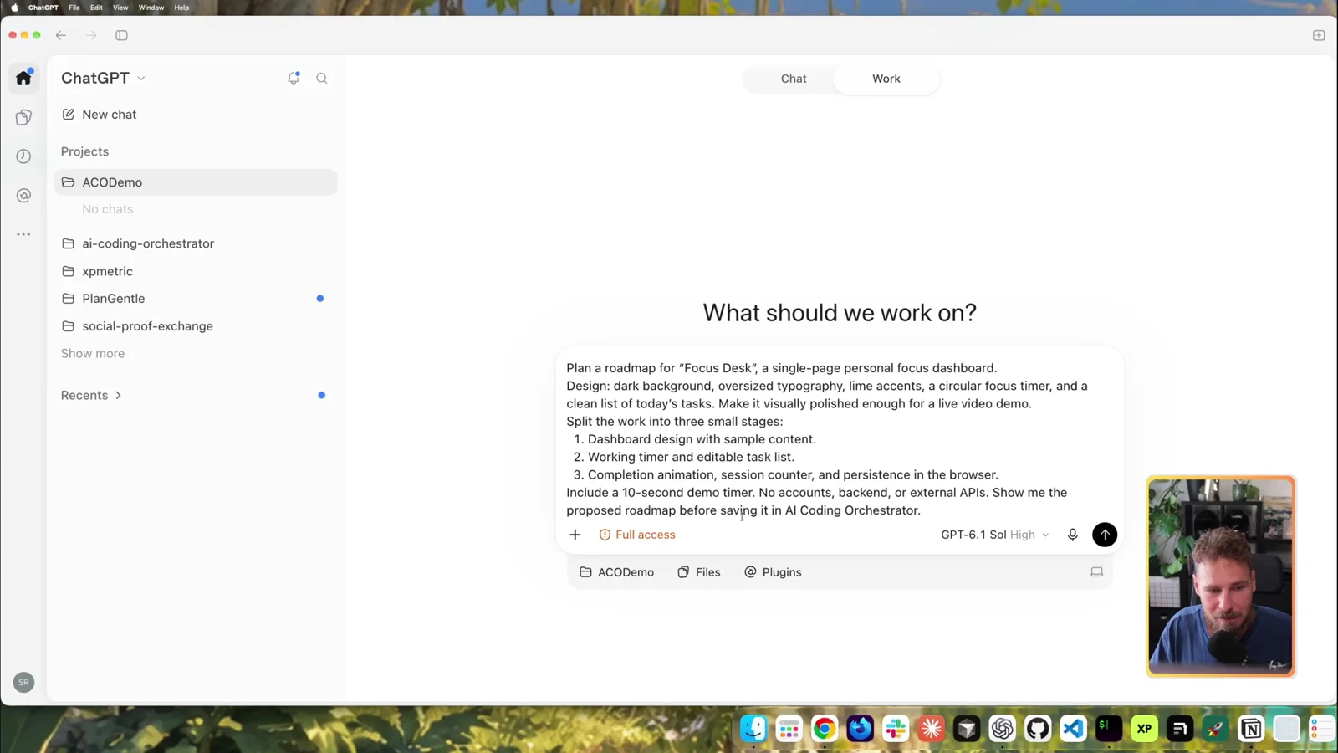This screenshot has height=753, width=1338.
Task: Start dictation with the microphone icon
Action: coord(1073,535)
